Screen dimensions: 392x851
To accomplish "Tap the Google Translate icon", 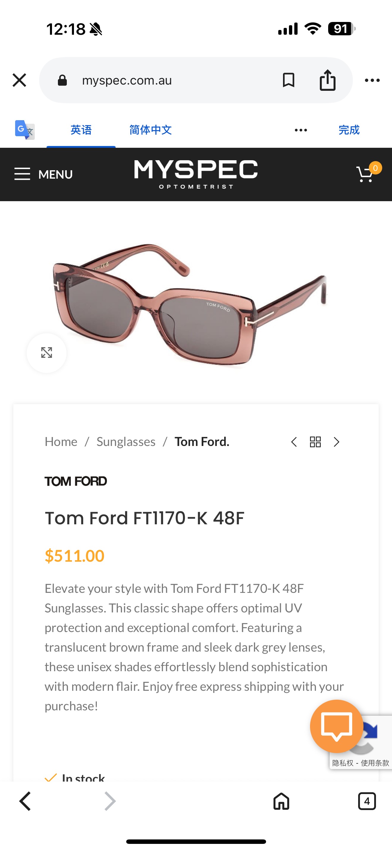I will tap(25, 129).
